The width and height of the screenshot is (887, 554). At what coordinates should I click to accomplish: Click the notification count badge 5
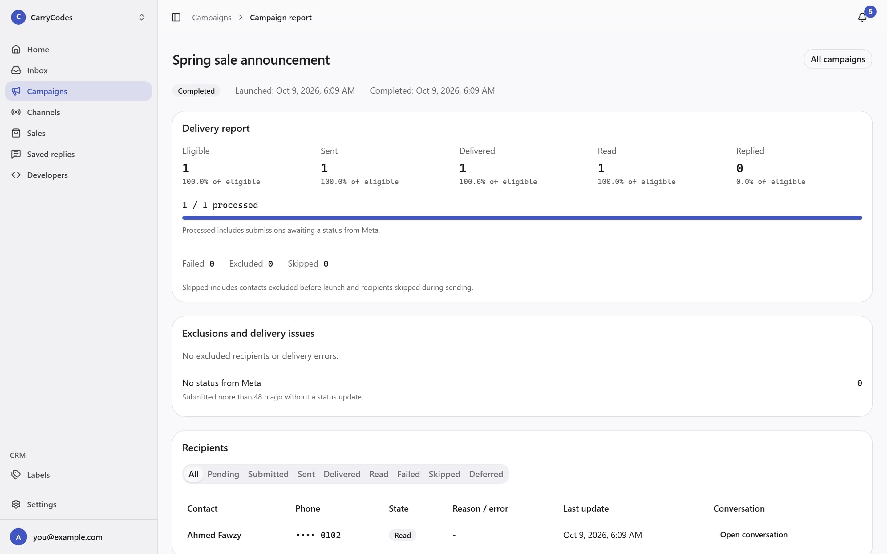(x=870, y=11)
